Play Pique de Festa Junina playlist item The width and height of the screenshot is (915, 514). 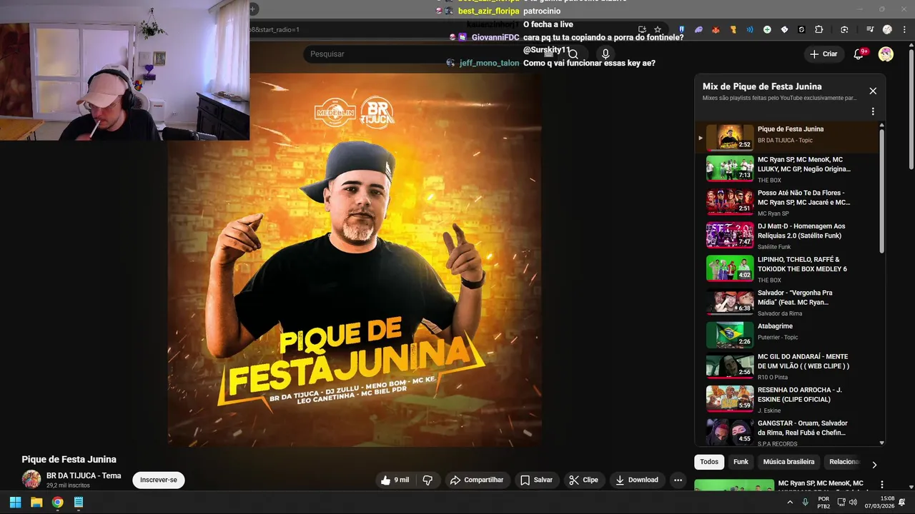coord(786,136)
